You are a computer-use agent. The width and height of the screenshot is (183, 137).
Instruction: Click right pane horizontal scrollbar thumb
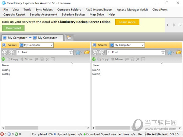pos(113,128)
